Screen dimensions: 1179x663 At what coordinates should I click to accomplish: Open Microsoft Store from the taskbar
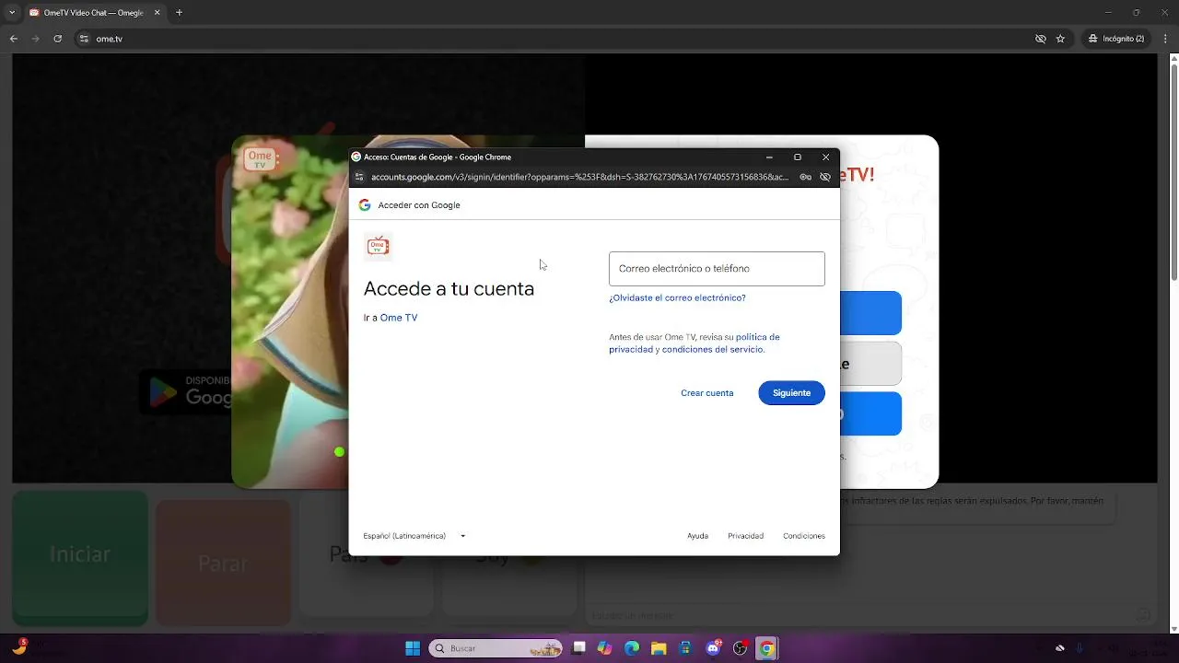click(x=685, y=648)
